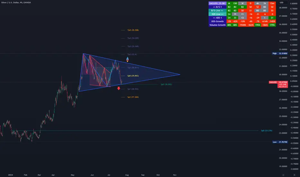Select the 15D column header in table
The width and height of the screenshot is (300, 177).
235,4
